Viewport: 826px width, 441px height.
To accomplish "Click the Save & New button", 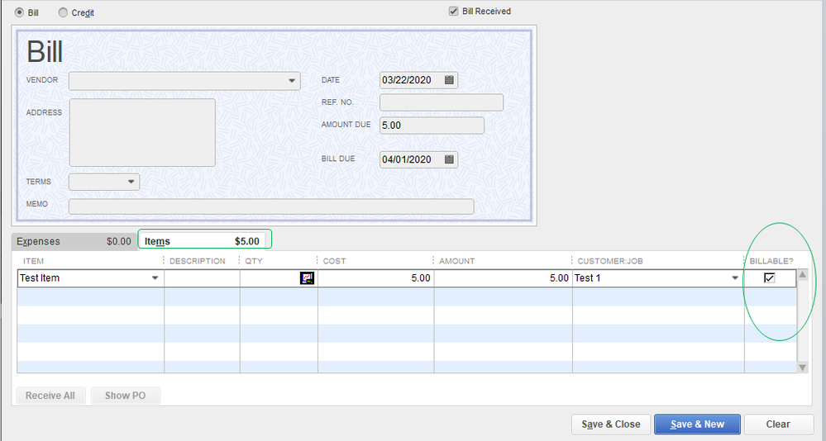I will pyautogui.click(x=698, y=424).
